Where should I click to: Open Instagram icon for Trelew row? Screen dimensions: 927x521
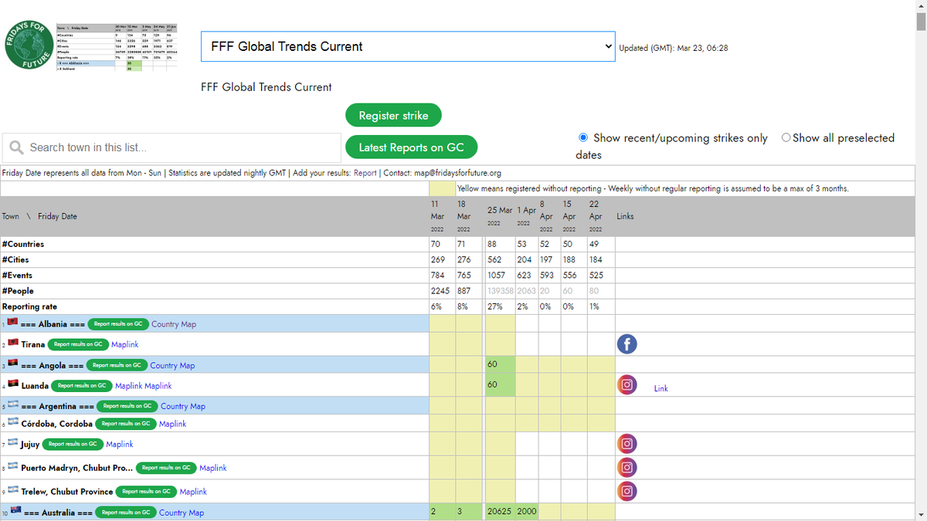pos(627,490)
